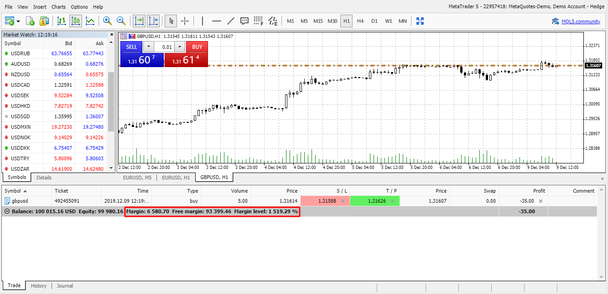Select AUDUSD row in Market Watch
608x294 pixels.
[x=54, y=64]
